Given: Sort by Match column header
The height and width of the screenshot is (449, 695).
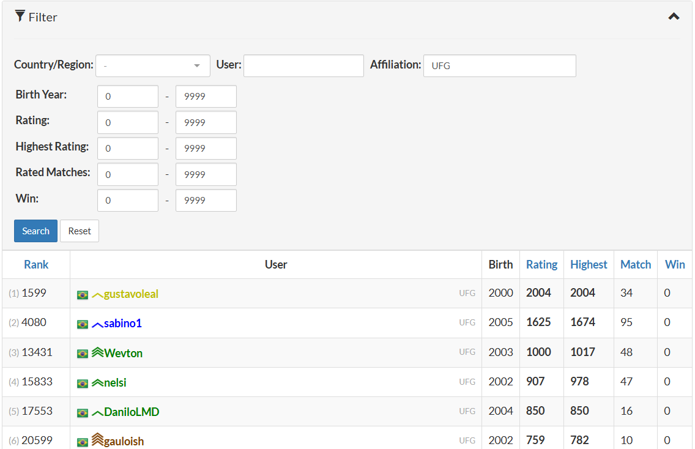Looking at the screenshot, I should click(x=636, y=265).
